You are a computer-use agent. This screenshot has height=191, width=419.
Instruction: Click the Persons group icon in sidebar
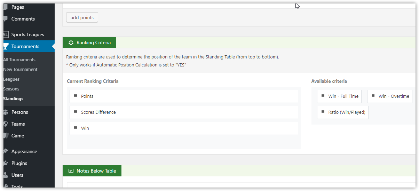(x=6, y=112)
